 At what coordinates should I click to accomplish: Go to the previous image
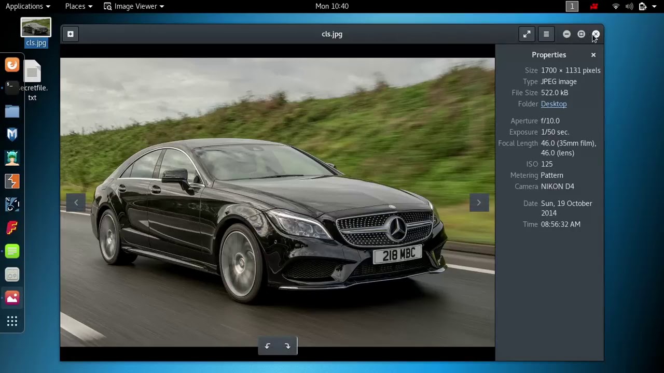[76, 203]
